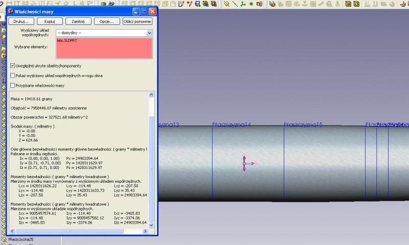
Task: Click the Oblicz ponownie button
Action: tap(137, 21)
